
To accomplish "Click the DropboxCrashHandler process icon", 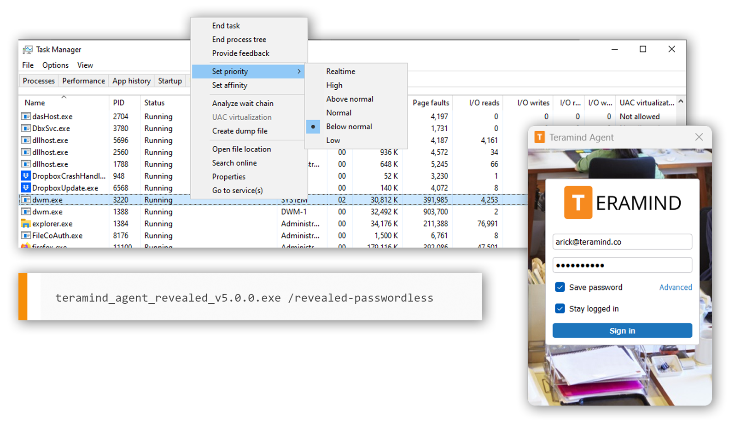I will (26, 176).
